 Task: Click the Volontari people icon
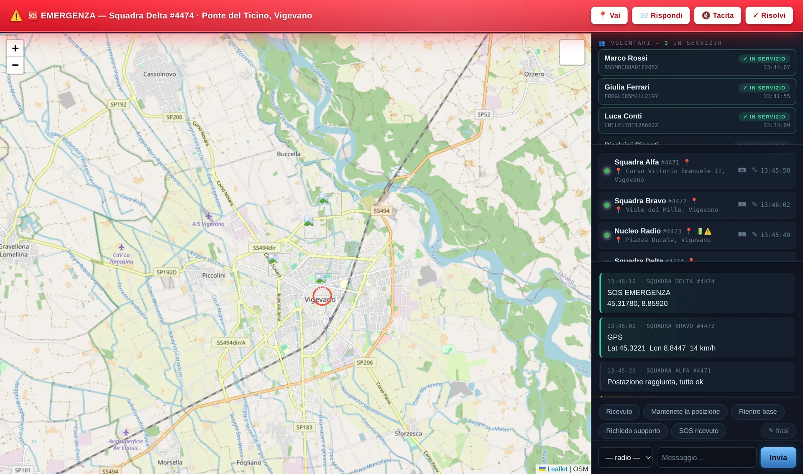pyautogui.click(x=602, y=43)
